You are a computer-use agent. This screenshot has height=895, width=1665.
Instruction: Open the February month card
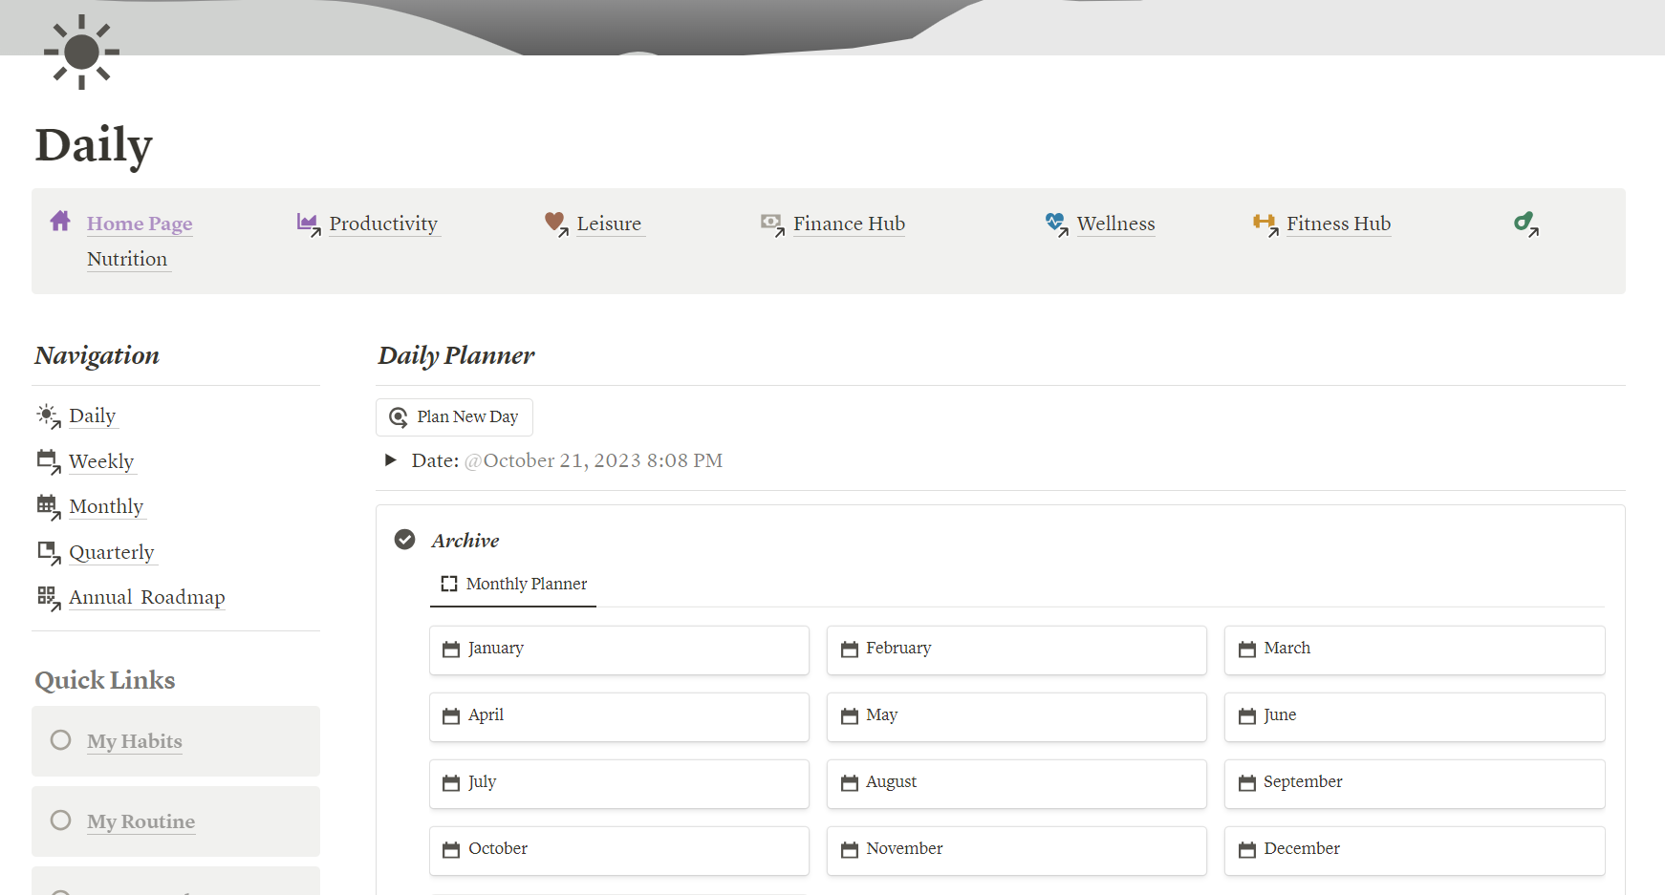coord(1017,649)
